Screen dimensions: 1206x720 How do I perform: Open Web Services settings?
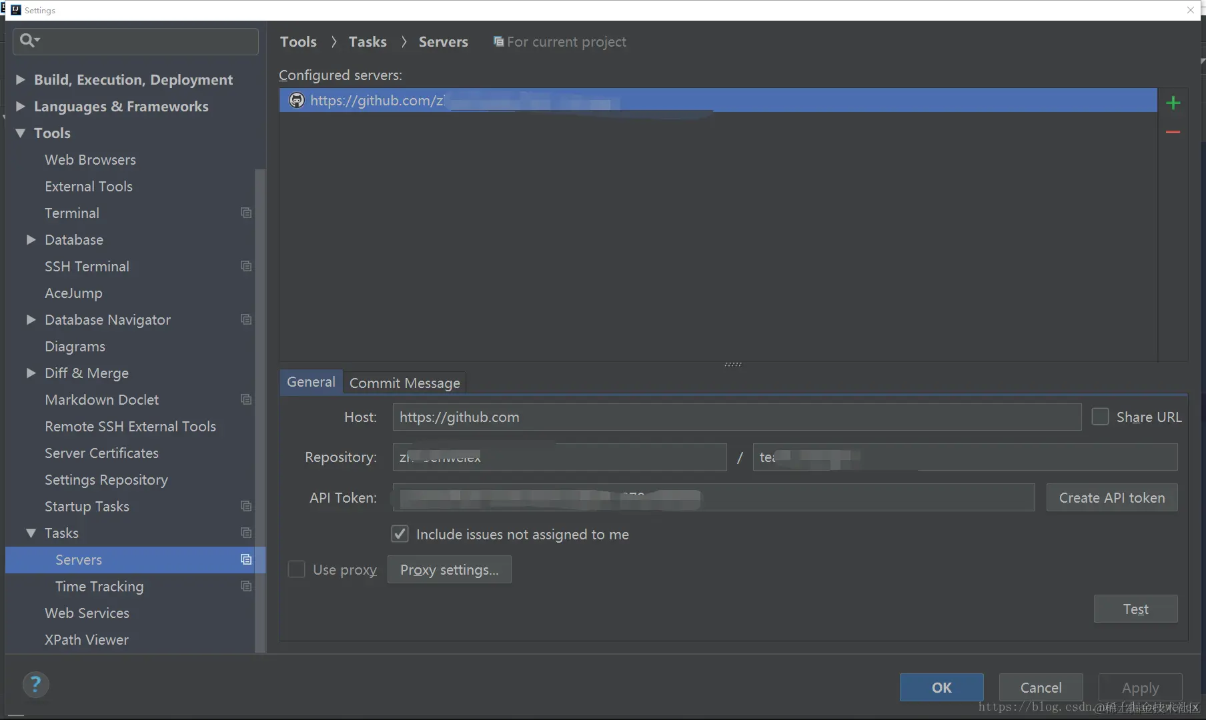point(87,613)
